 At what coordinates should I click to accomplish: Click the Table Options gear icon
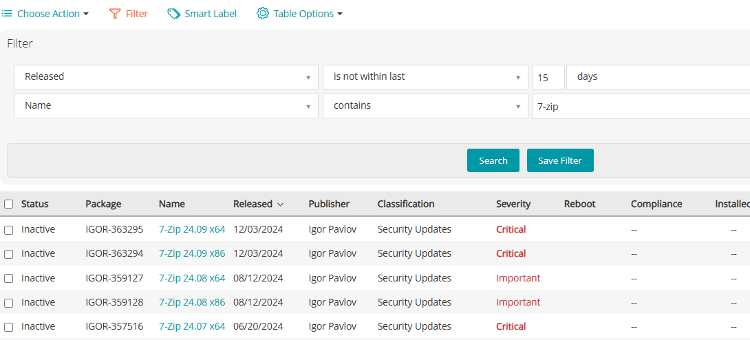263,14
